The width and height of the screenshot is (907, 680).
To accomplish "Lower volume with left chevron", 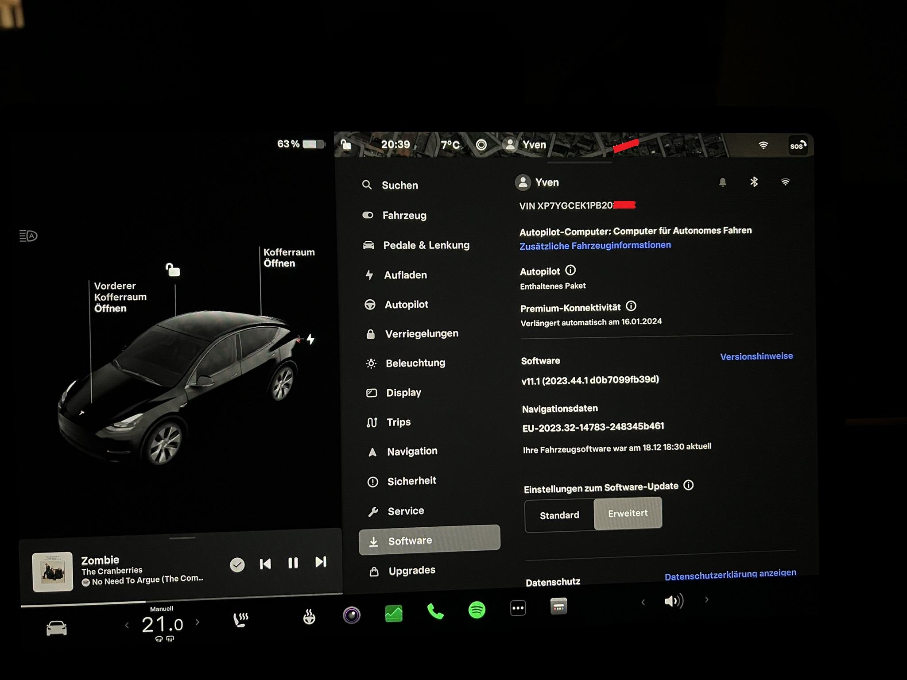I will pyautogui.click(x=643, y=602).
